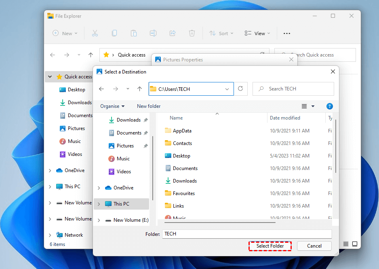The width and height of the screenshot is (379, 269).
Task: Open the View menu in File Explorer
Action: [257, 34]
